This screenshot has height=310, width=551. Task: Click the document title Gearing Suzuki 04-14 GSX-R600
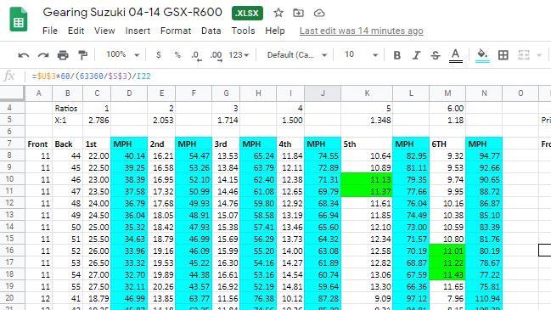(132, 12)
